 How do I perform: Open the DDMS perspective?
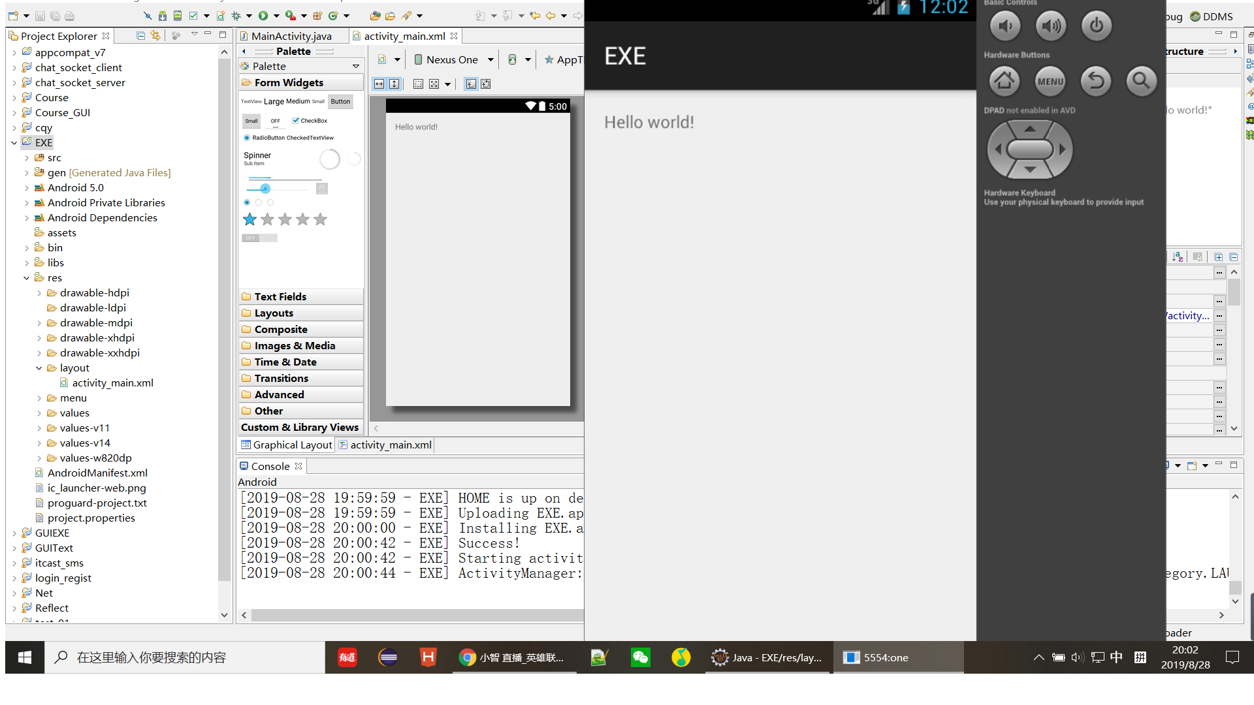[x=1212, y=16]
